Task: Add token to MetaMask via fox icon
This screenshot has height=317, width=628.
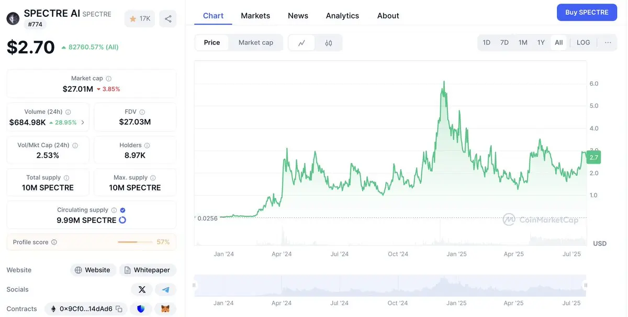Action: tap(165, 309)
